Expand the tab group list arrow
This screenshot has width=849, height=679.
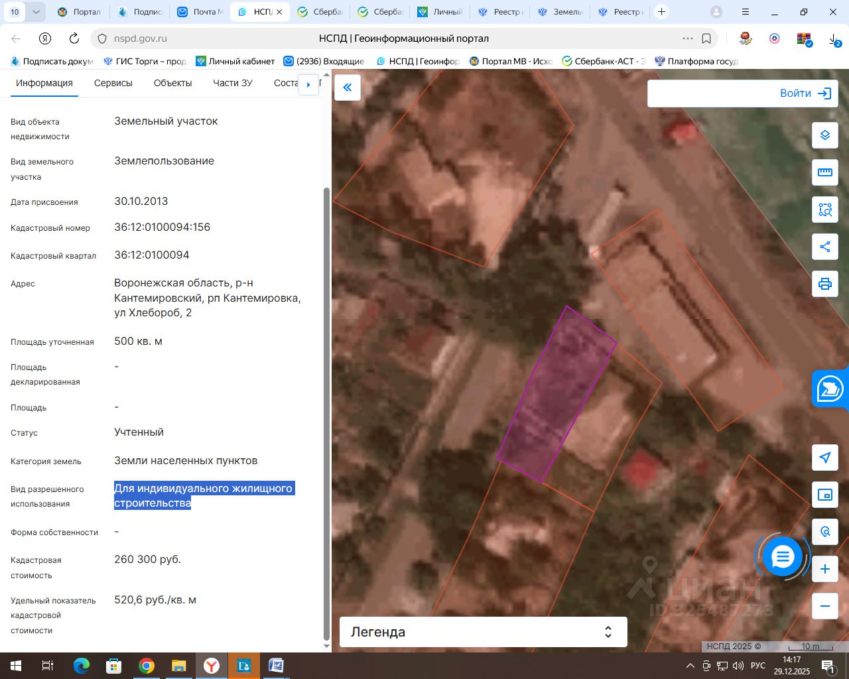pos(36,12)
